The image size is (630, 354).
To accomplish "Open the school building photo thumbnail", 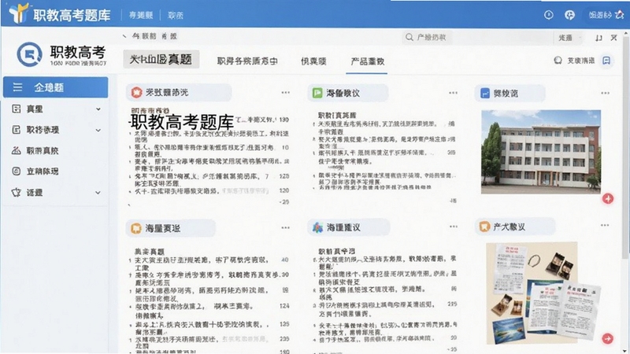I will [x=541, y=152].
